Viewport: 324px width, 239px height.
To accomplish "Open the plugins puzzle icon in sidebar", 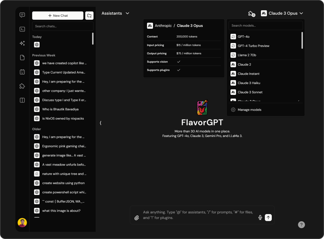I will point(22,86).
